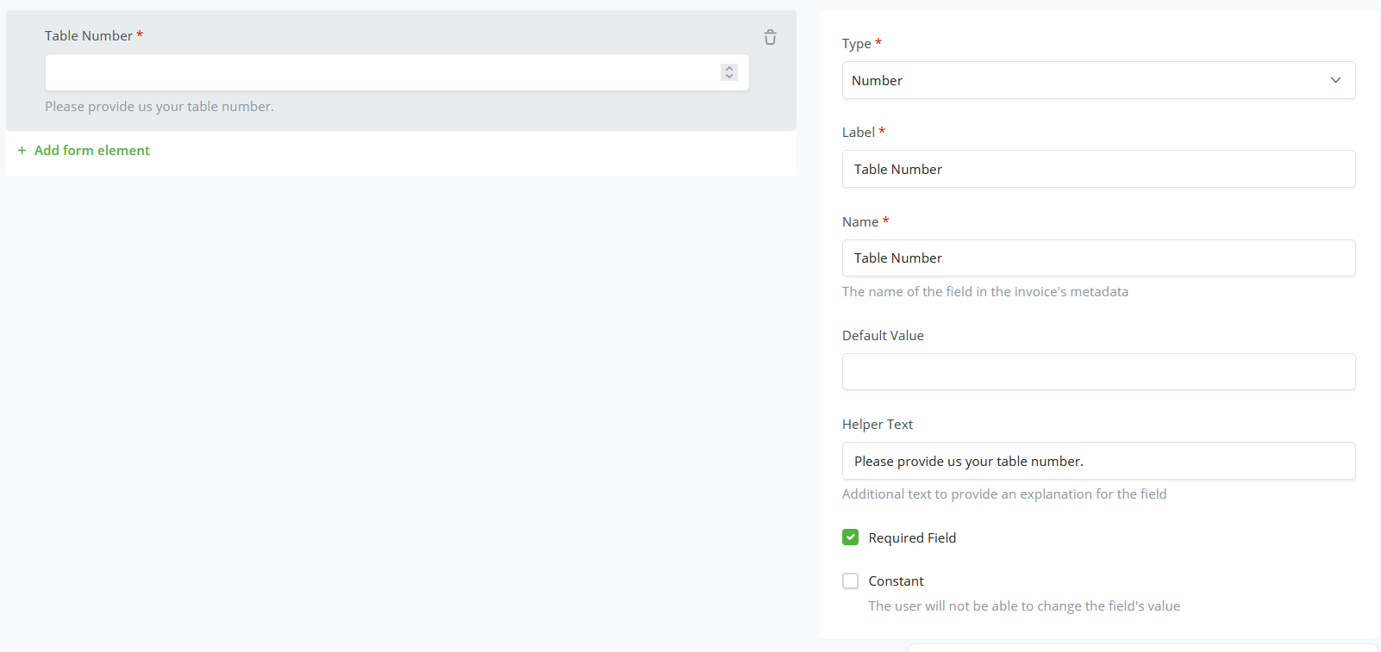Image resolution: width=1381 pixels, height=652 pixels.
Task: Click the 'Required Field' label text
Action: [912, 537]
